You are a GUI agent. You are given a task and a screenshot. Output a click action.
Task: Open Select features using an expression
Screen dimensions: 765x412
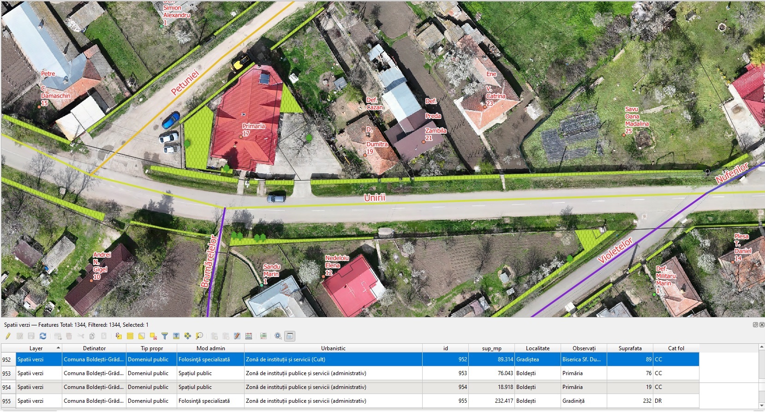(x=119, y=336)
